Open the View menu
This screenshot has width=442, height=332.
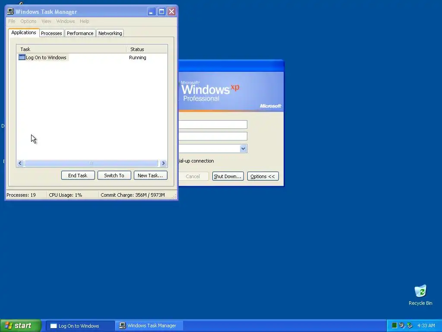point(46,21)
